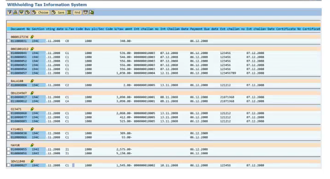Screen dimensions: 330x179
Task: Click the Payment Due date column header
Action: 204,29
